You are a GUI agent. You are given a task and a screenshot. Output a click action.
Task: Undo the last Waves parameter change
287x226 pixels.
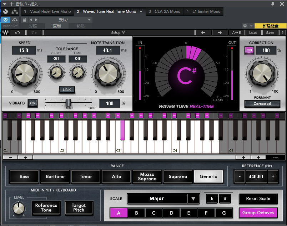(17, 33)
